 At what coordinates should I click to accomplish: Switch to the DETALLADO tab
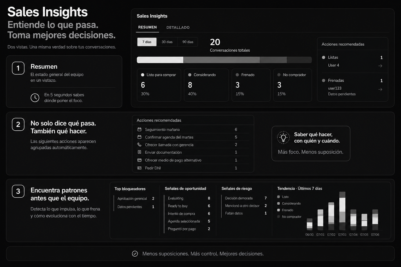pos(178,27)
